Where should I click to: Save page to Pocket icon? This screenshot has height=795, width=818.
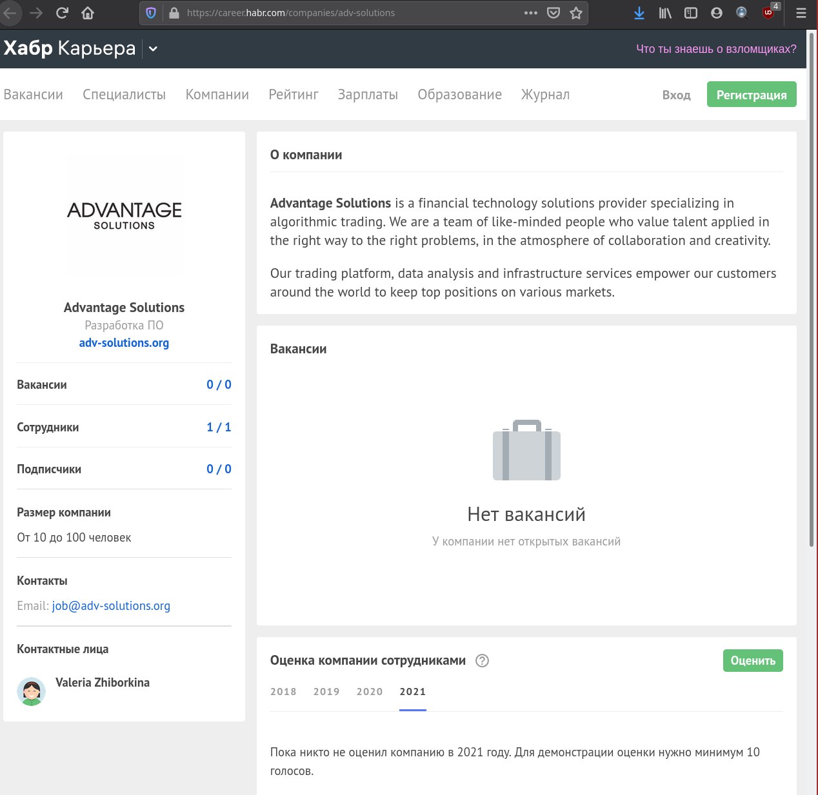pyautogui.click(x=554, y=13)
